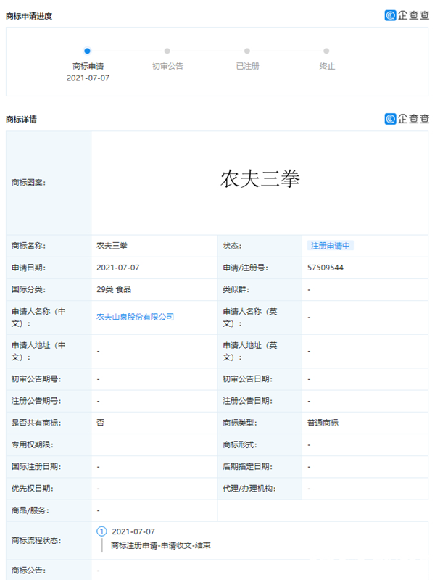Click the 商标详情 section heading
435x580 pixels.
(21, 119)
